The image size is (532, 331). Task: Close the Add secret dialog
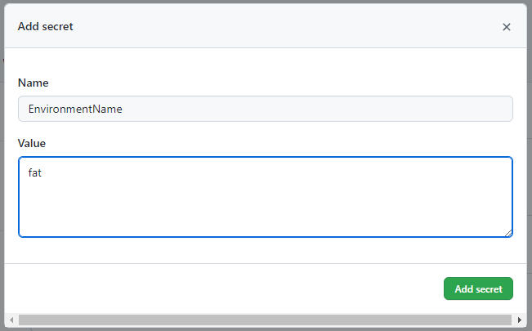tap(507, 27)
